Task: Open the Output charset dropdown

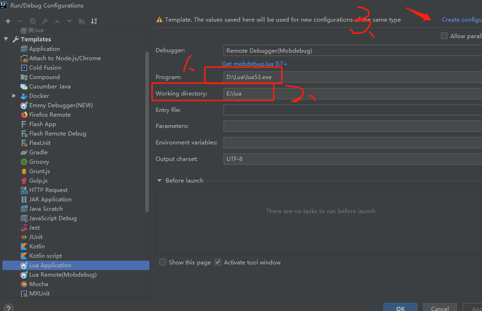Action: (x=353, y=159)
